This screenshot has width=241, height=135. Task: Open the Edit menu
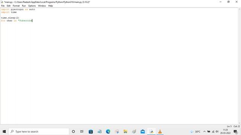point(8,6)
